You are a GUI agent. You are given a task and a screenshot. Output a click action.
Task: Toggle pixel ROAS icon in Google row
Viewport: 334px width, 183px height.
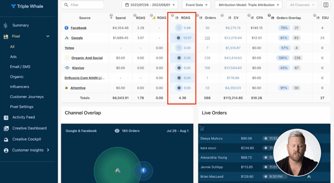point(179,38)
